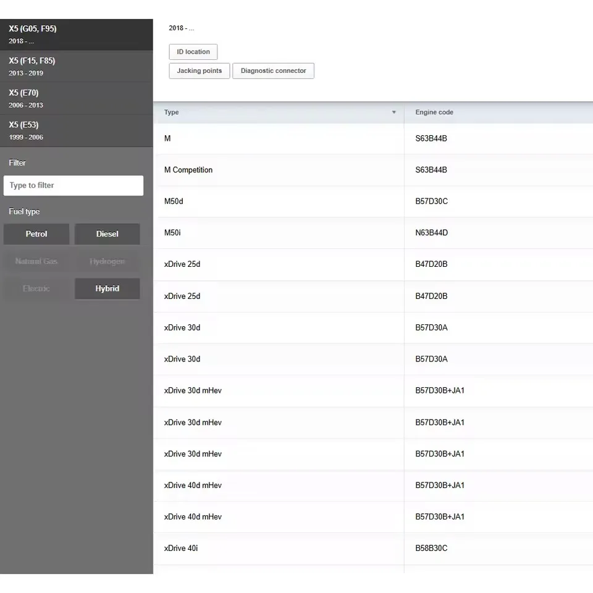This screenshot has height=593, width=593.
Task: Select the M50d row
Action: pyautogui.click(x=373, y=201)
